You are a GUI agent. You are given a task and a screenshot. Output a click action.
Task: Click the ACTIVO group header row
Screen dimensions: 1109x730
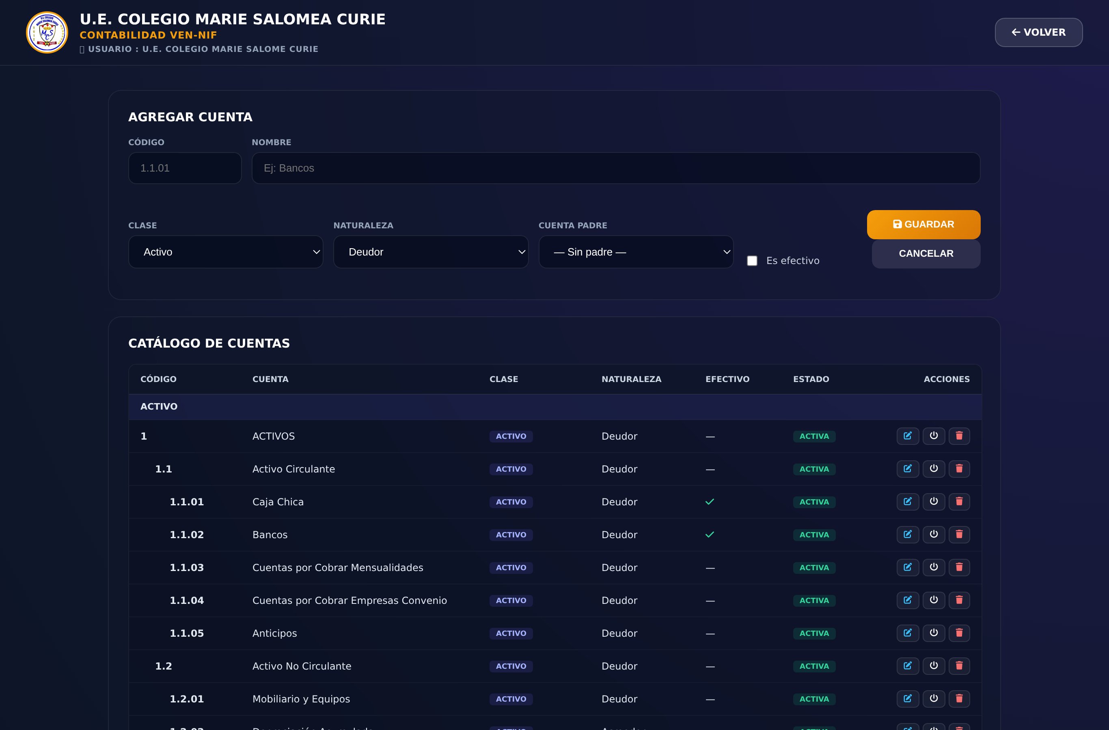point(555,406)
